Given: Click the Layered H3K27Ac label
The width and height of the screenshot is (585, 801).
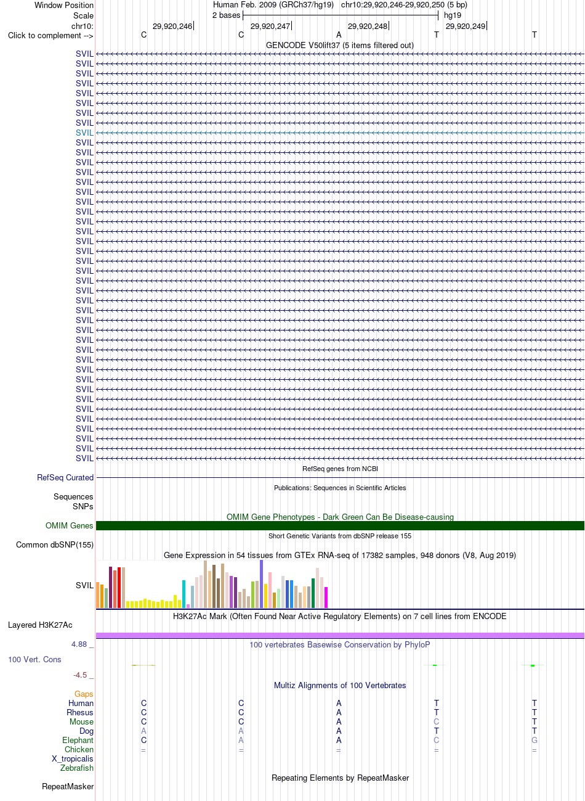Looking at the screenshot, I should [x=40, y=625].
